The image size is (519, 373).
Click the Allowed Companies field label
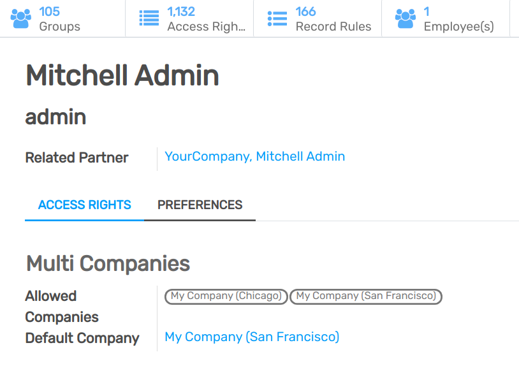(62, 306)
